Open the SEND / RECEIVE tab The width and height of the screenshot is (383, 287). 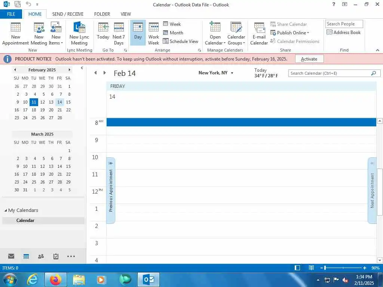(x=68, y=14)
